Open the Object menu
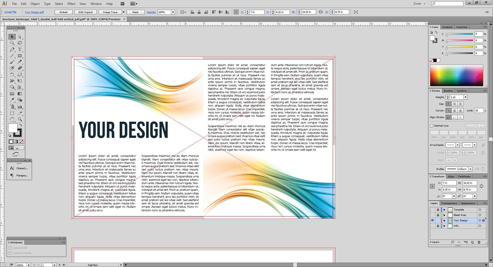This screenshot has width=493, height=267. coord(35,4)
